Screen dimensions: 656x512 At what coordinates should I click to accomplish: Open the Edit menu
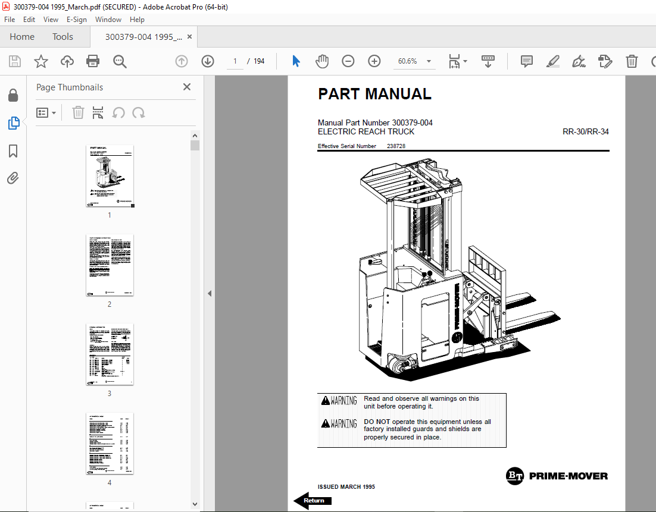click(x=29, y=20)
